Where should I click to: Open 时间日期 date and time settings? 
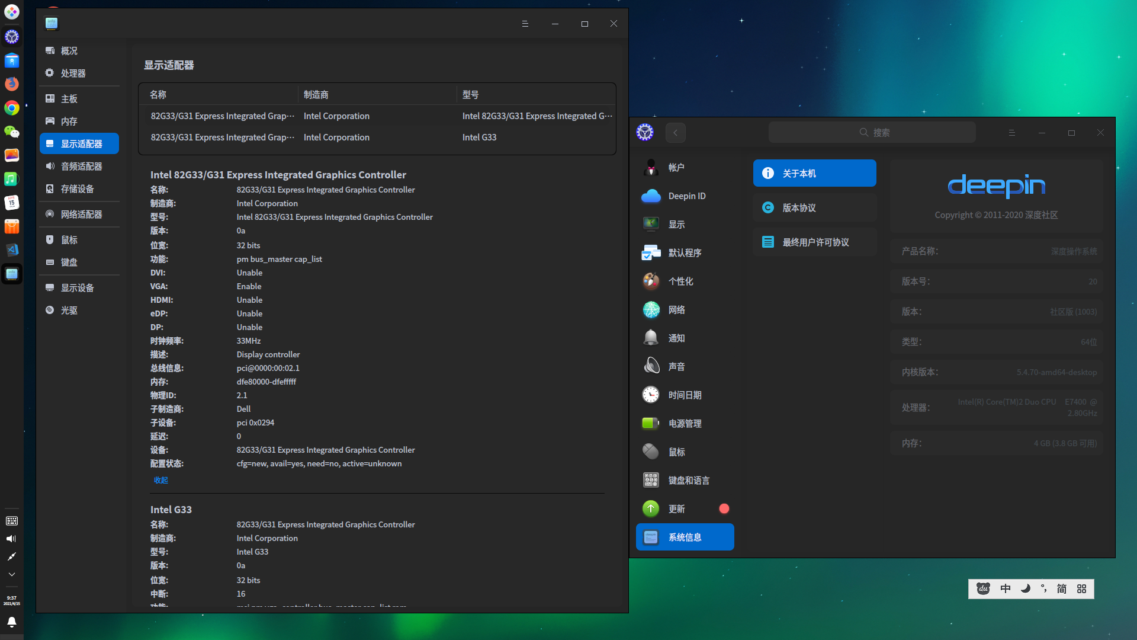point(685,395)
